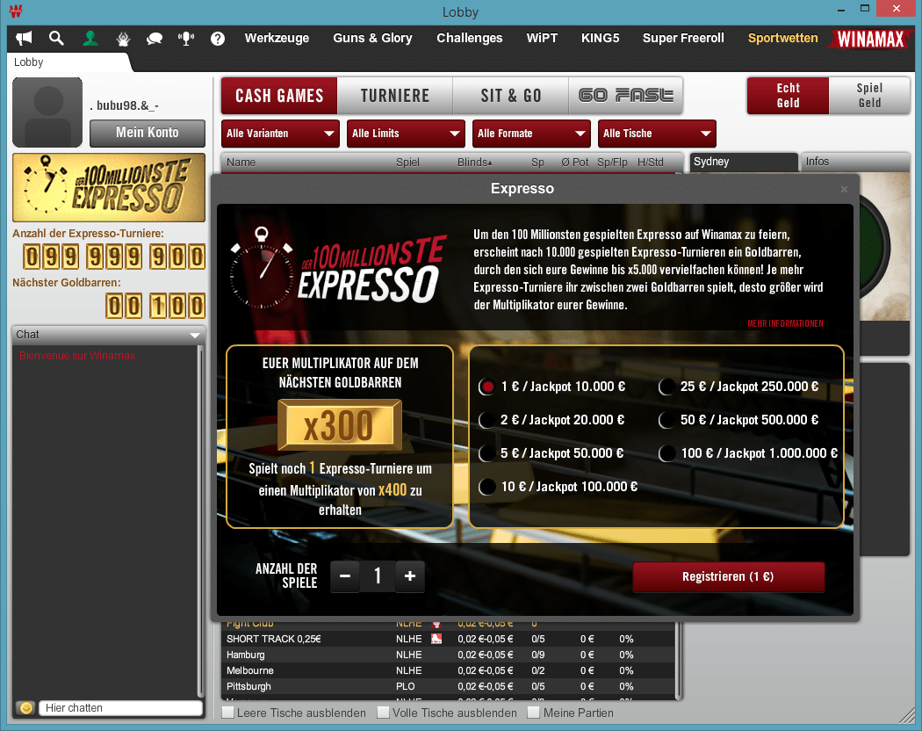Click the microphone broadcast icon
The width and height of the screenshot is (922, 731).
[186, 39]
